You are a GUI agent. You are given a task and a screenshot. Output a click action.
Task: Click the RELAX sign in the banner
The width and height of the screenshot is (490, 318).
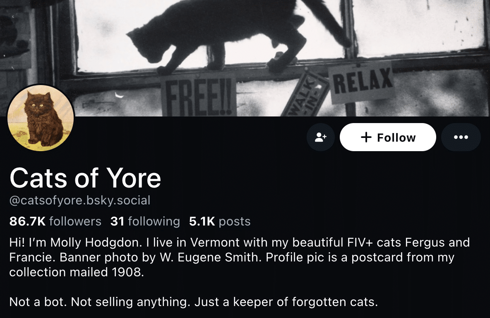(x=362, y=82)
